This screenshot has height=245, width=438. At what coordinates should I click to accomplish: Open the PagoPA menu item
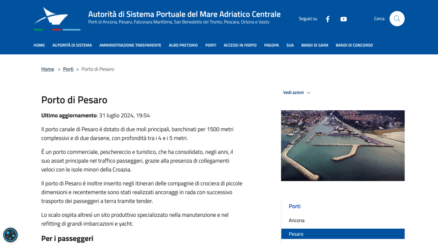click(271, 45)
